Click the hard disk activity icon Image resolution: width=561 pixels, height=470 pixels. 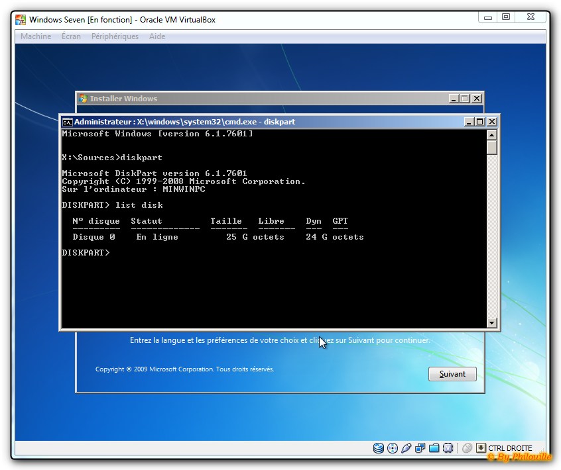click(379, 448)
